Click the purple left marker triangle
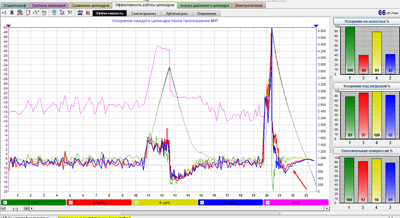 [x=9, y=26]
